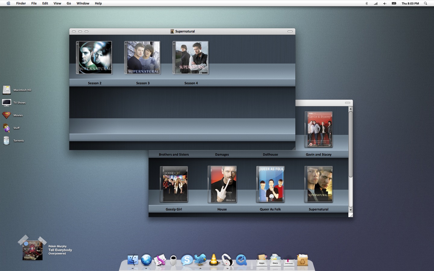Image resolution: width=434 pixels, height=271 pixels.
Task: Open the View menu
Action: [57, 3]
